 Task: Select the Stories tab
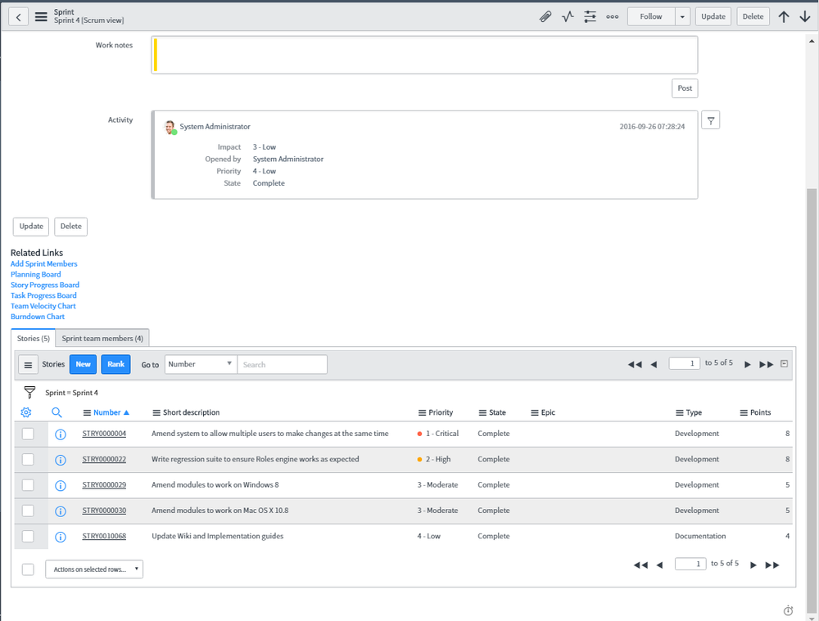(x=33, y=337)
